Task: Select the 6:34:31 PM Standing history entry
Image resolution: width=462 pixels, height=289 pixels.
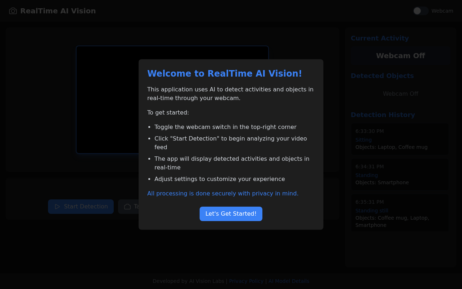Action: [400, 174]
